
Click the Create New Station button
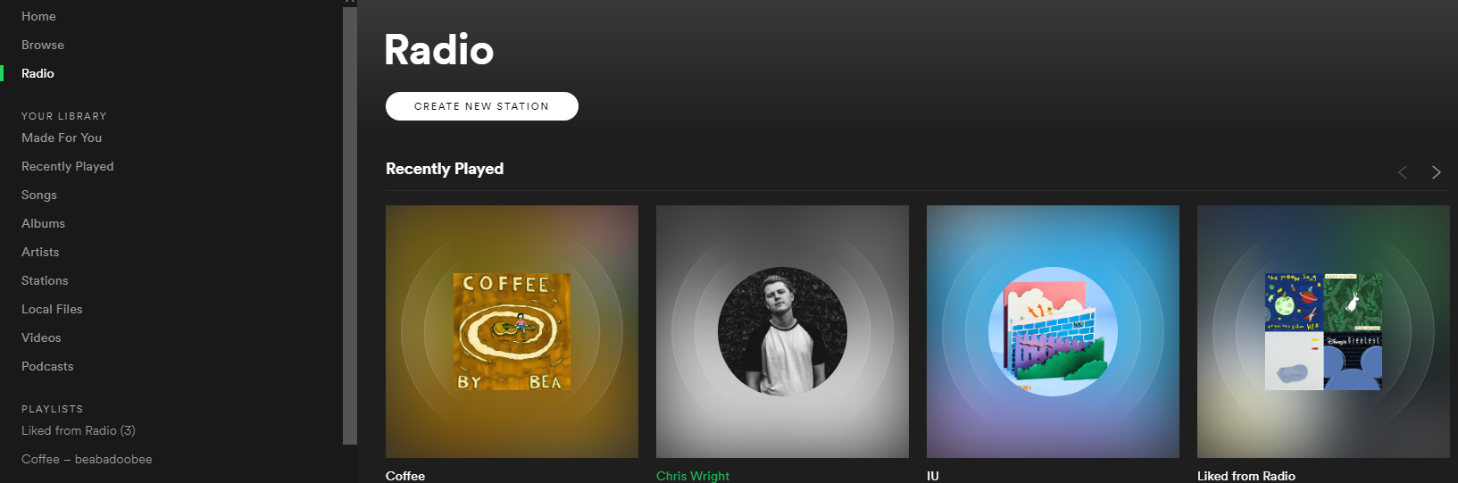[x=481, y=106]
